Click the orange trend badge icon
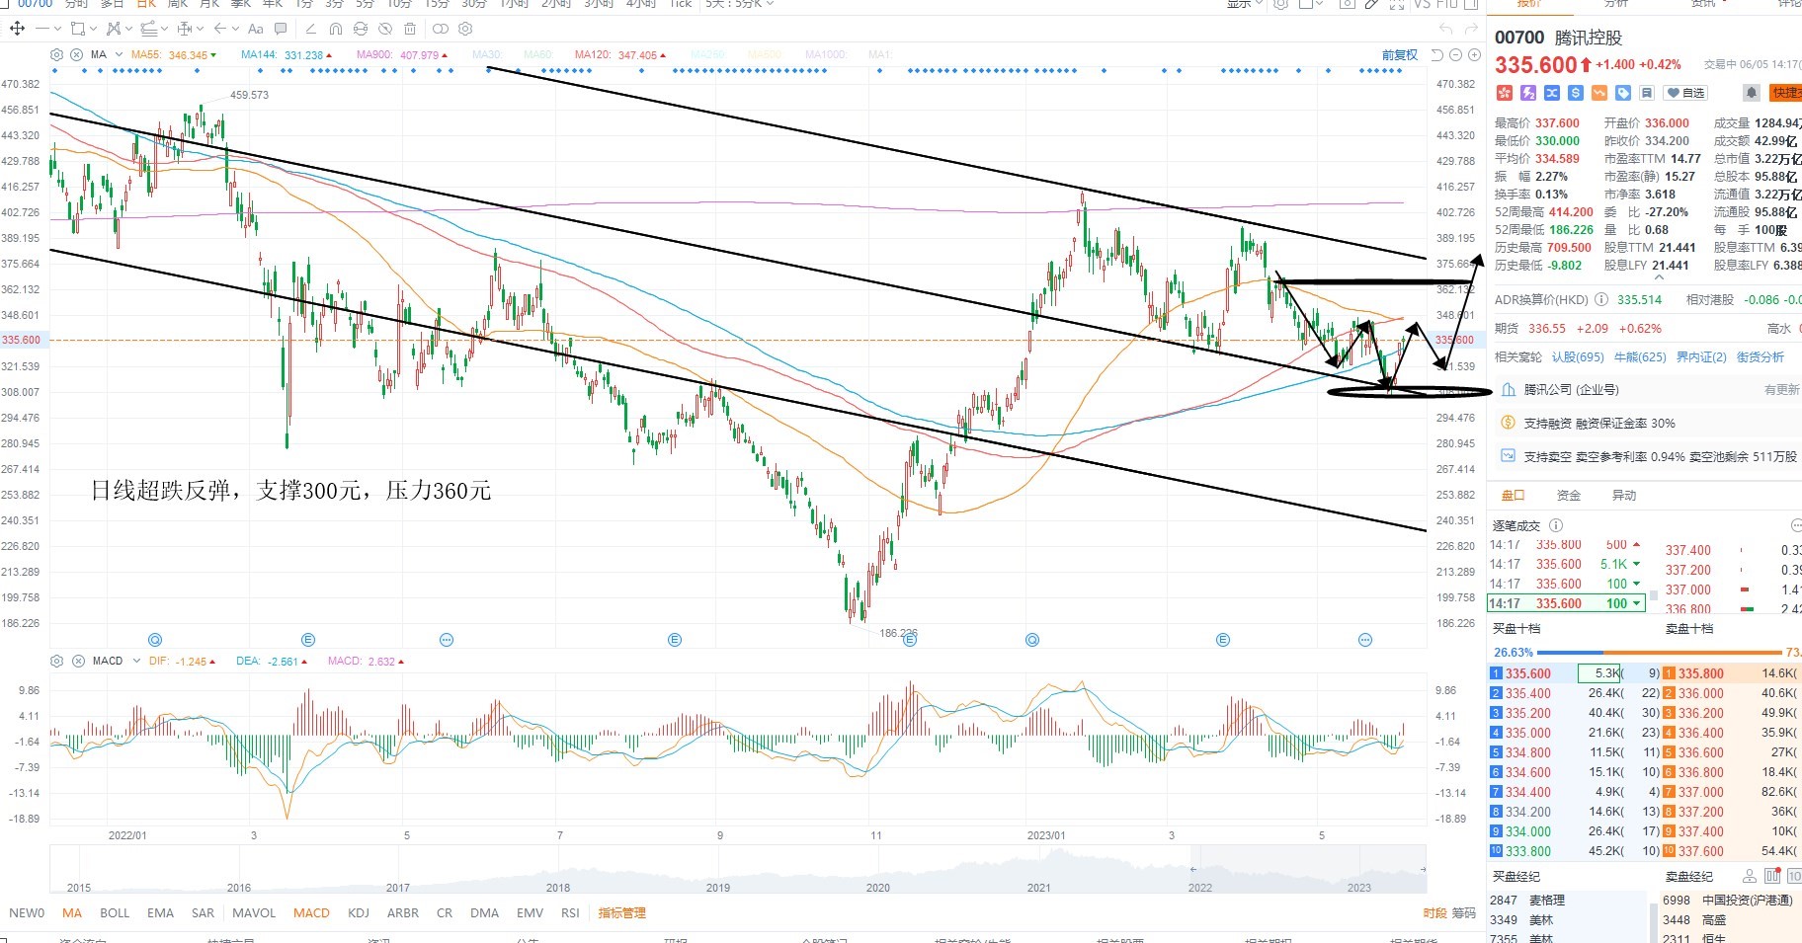This screenshot has height=943, width=1802. tap(1599, 93)
